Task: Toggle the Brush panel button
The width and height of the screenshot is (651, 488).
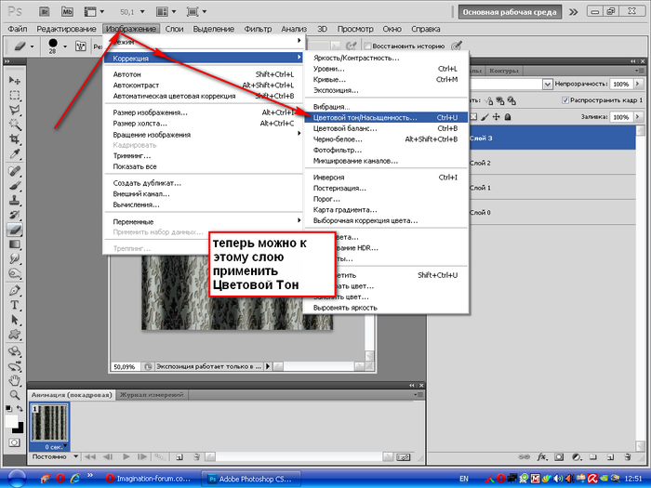Action: [x=80, y=46]
